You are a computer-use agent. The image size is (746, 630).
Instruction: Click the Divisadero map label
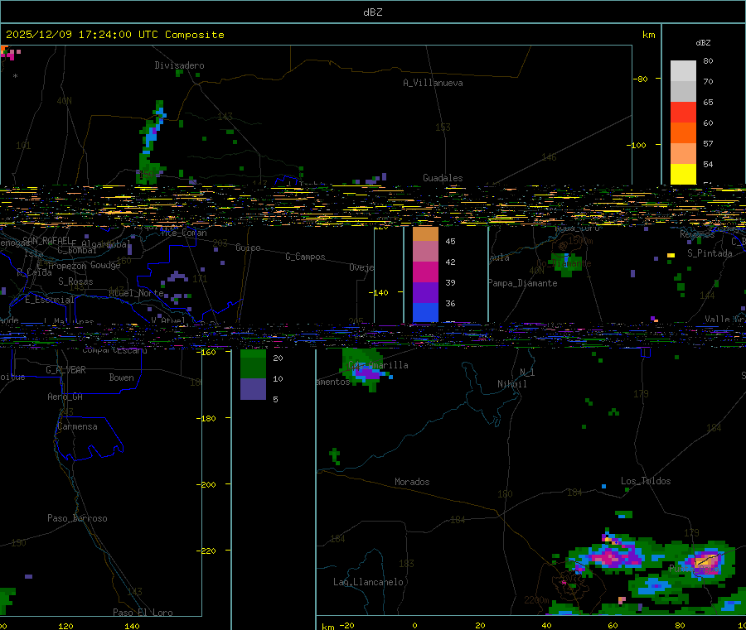click(x=179, y=65)
